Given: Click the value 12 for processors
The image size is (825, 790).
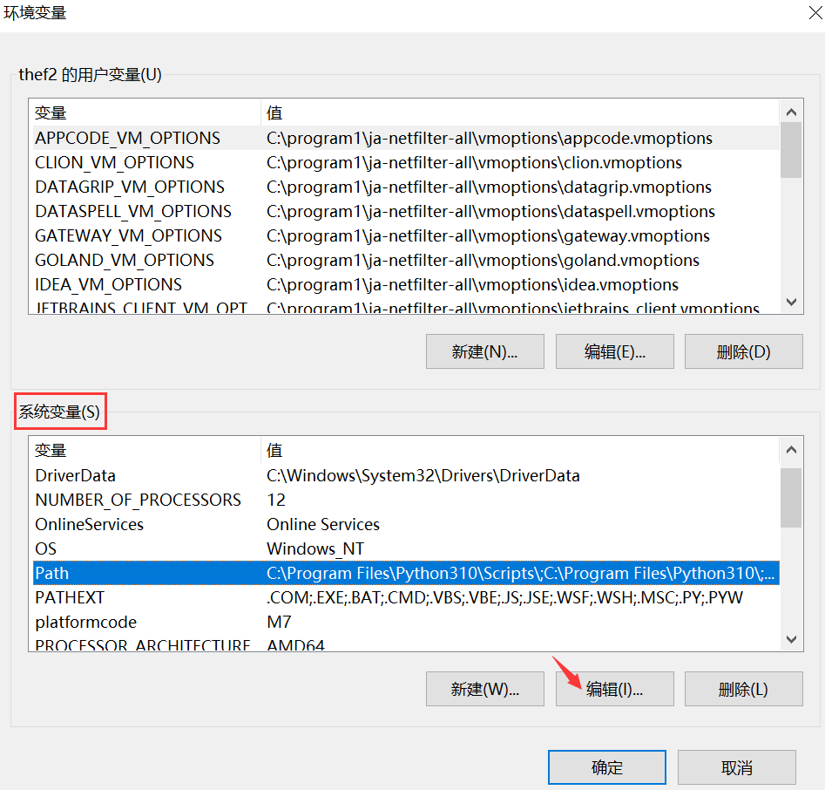Looking at the screenshot, I should click(276, 500).
